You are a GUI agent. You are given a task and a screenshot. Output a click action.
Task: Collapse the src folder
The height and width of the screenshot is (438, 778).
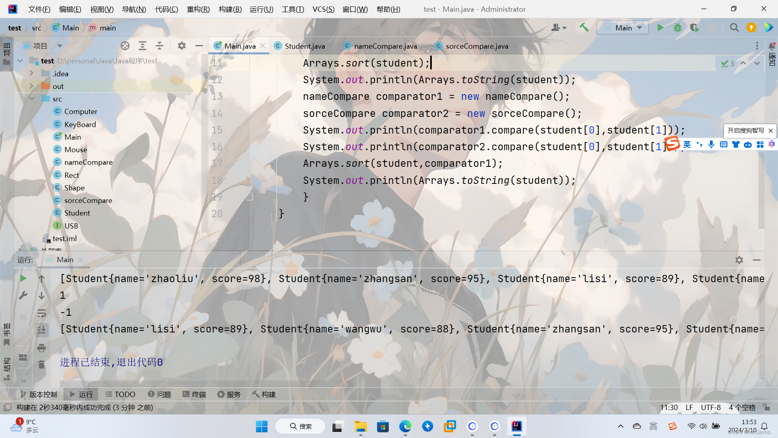point(31,99)
